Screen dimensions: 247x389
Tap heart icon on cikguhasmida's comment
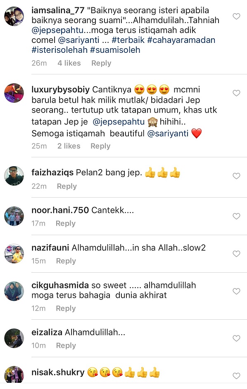236,291
